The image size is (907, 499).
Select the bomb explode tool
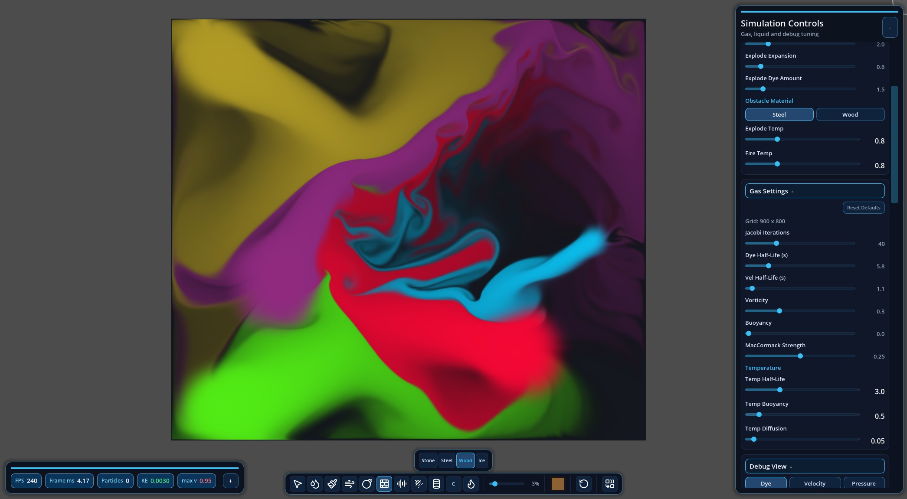[367, 484]
